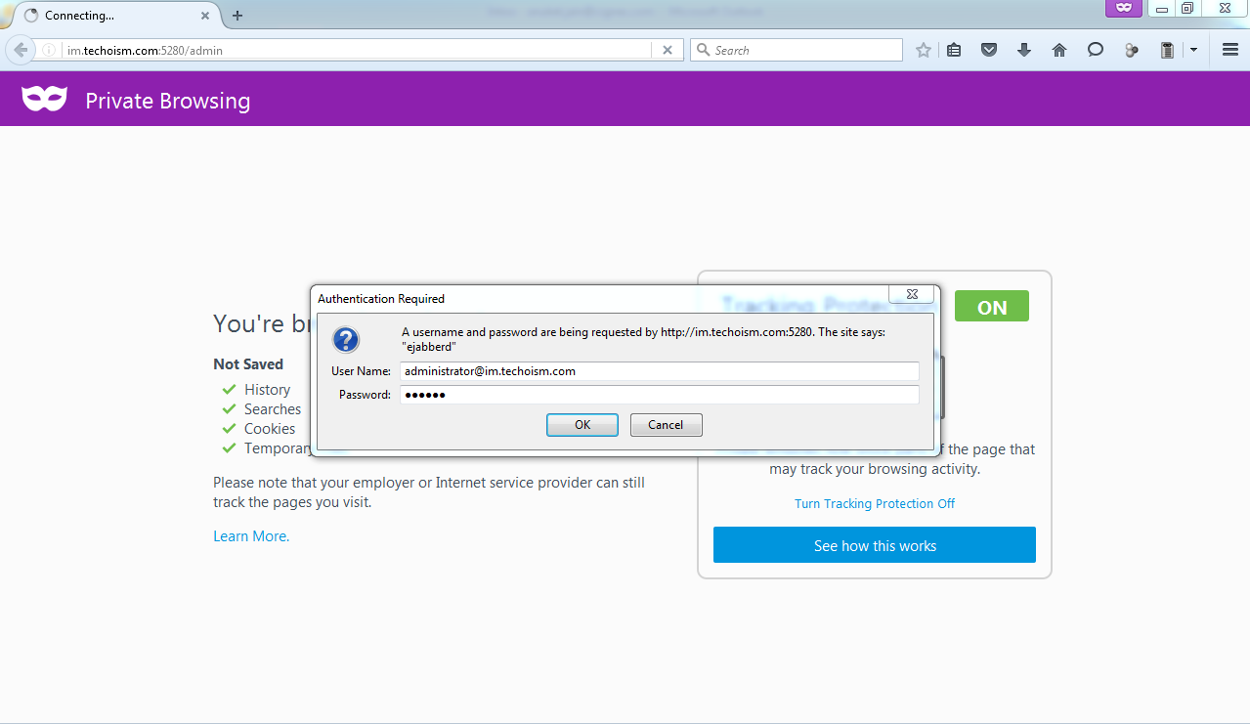Click the Private Browsing mask logo on the page
1250x724 pixels.
pyautogui.click(x=45, y=99)
